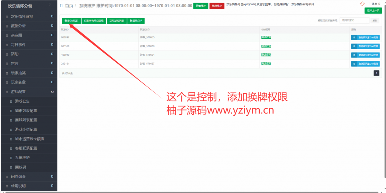386x193 pixels.
Task: Click the 首页 breadcrumb link
Action: [69, 6]
